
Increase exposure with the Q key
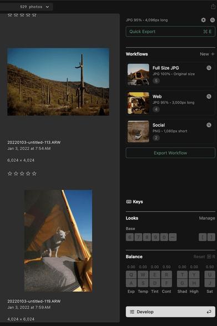pyautogui.click(x=132, y=274)
